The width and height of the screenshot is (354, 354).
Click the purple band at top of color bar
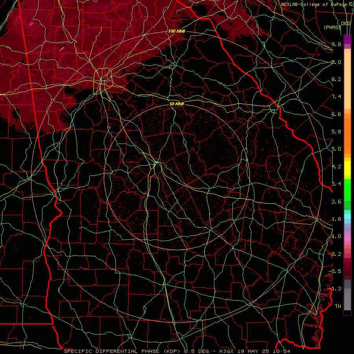coord(347,39)
